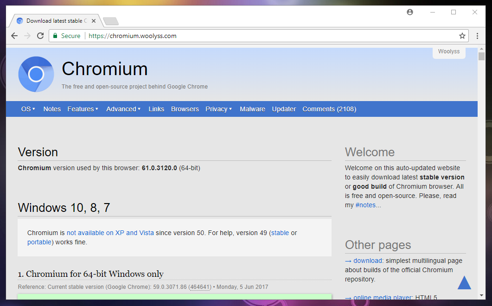Click the 464641 revision number
The image size is (492, 306).
coord(200,287)
